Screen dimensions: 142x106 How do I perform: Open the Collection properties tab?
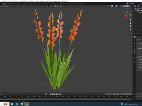pyautogui.click(x=134, y=58)
